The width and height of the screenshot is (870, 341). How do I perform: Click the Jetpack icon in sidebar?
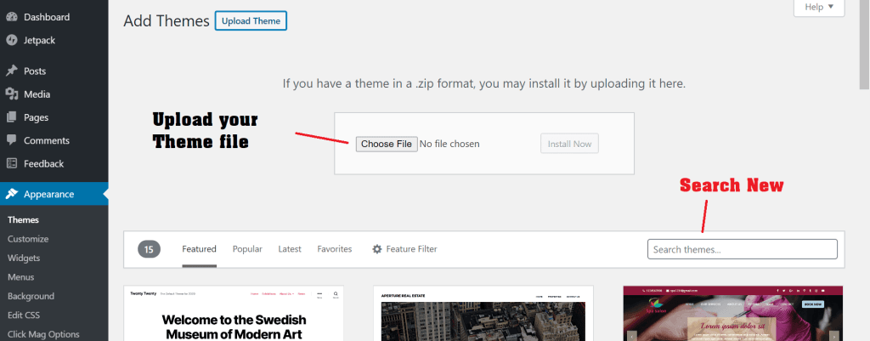coord(12,40)
